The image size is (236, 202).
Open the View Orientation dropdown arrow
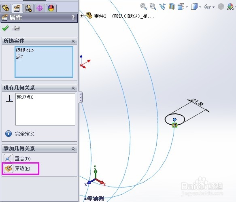187,7
